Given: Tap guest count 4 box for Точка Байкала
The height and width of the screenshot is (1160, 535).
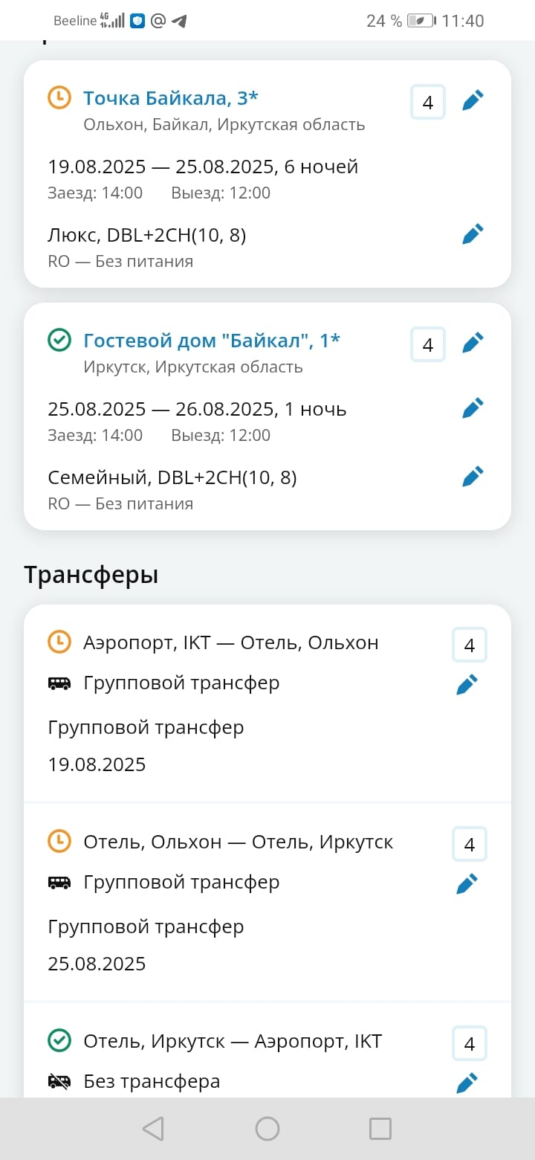Looking at the screenshot, I should 428,102.
